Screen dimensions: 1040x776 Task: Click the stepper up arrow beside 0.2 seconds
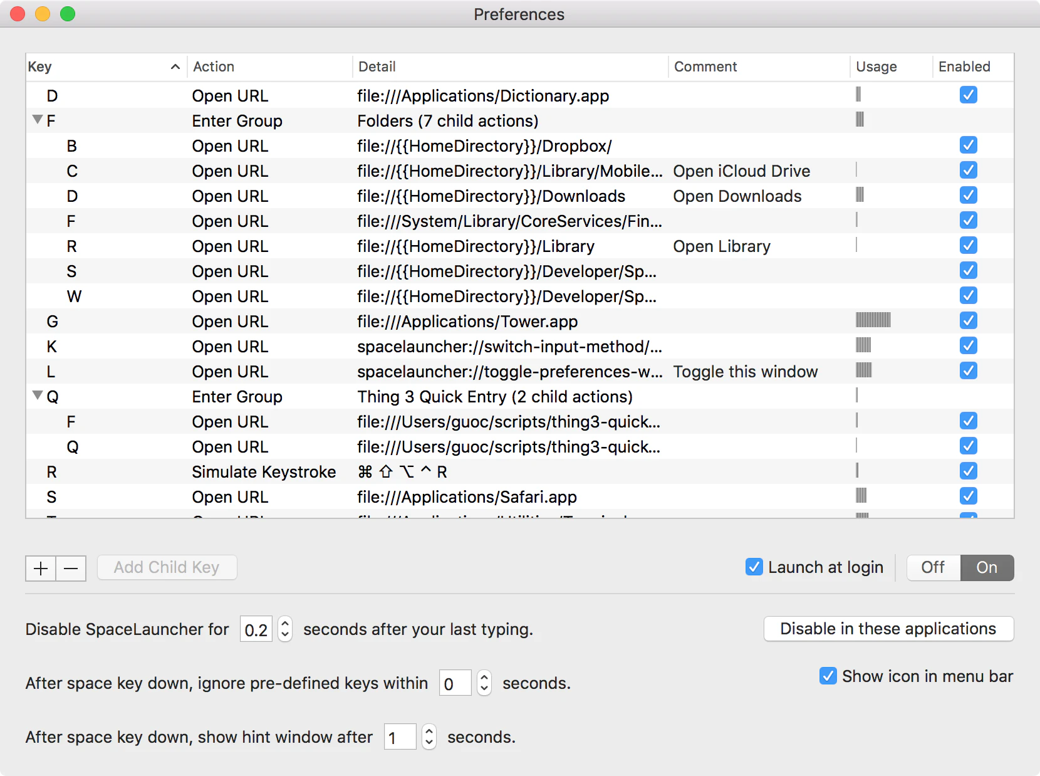click(284, 624)
